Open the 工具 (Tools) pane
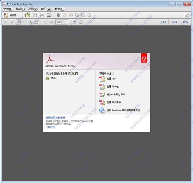193x183 pixels. (x=163, y=22)
